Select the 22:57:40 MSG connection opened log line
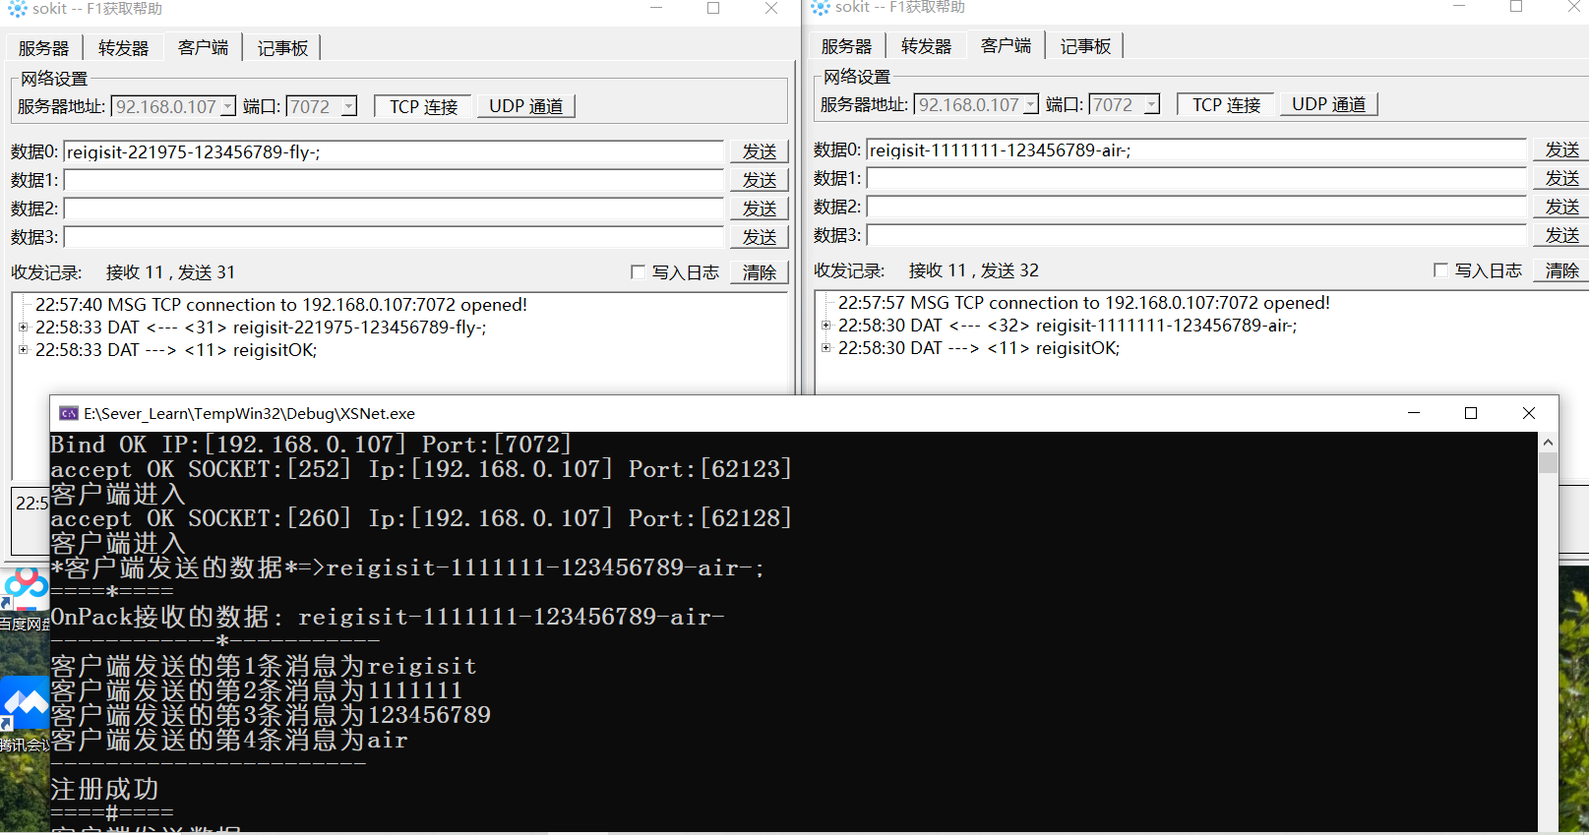This screenshot has height=835, width=1589. [x=281, y=305]
